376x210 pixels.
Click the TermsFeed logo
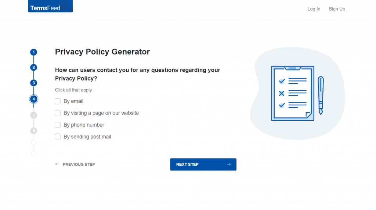click(x=50, y=6)
